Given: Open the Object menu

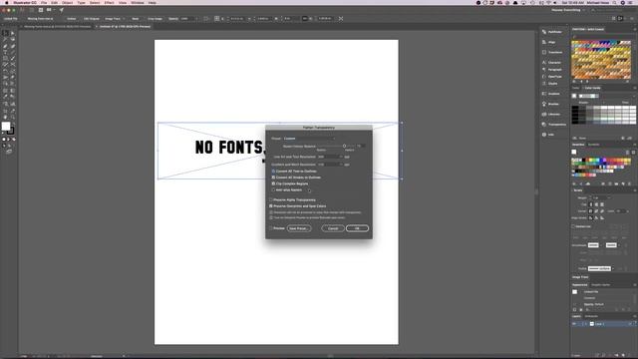Looking at the screenshot, I should [x=67, y=2].
